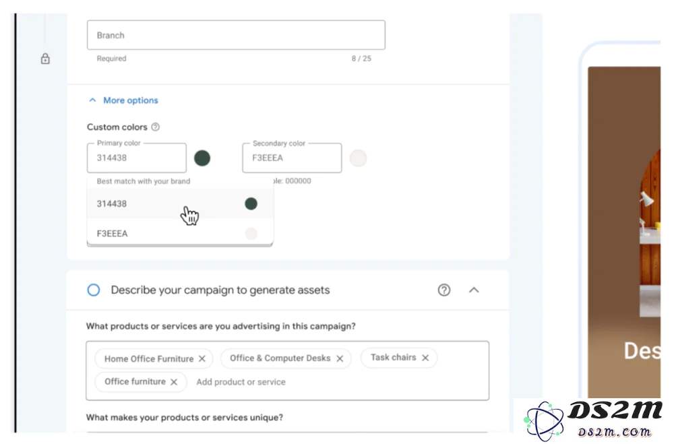Remove the Home Office Furniture chip
The image size is (674, 444).
coord(202,358)
